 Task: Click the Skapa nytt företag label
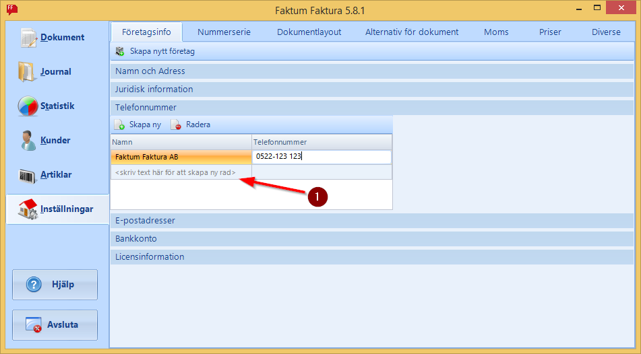pyautogui.click(x=162, y=51)
